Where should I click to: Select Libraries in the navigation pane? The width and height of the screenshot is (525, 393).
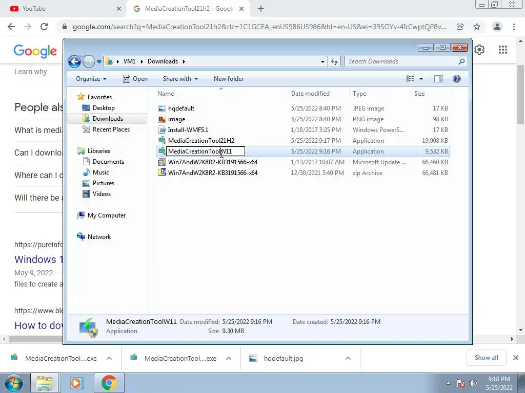(99, 151)
